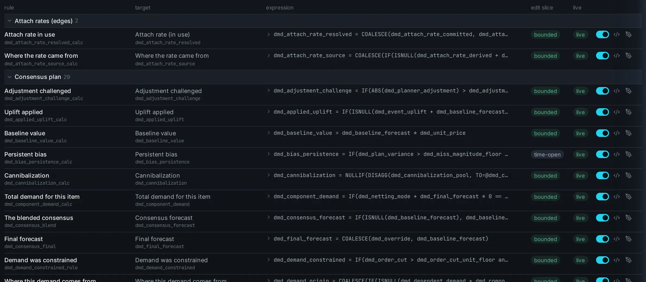Click the time-open badge on Persistent bias

coord(547,155)
